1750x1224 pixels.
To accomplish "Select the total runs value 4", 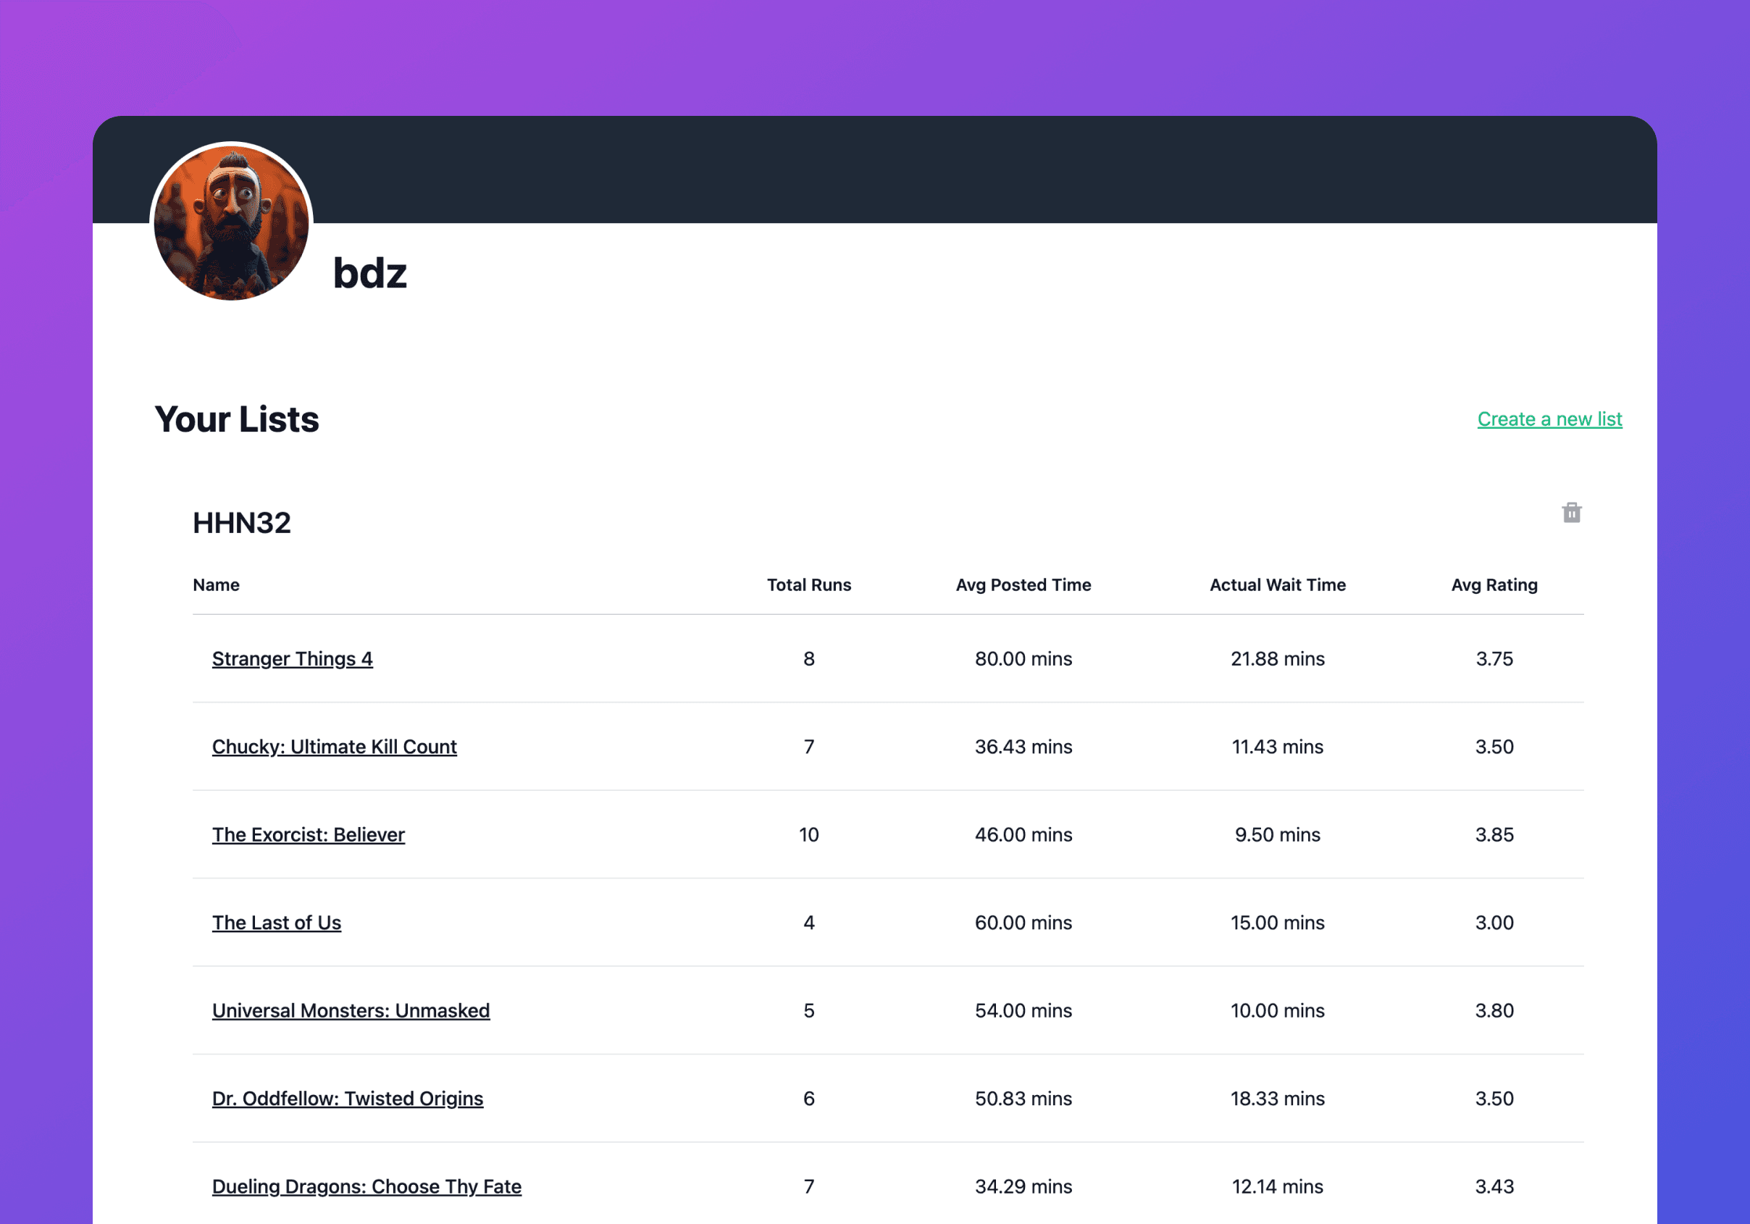I will (x=808, y=923).
